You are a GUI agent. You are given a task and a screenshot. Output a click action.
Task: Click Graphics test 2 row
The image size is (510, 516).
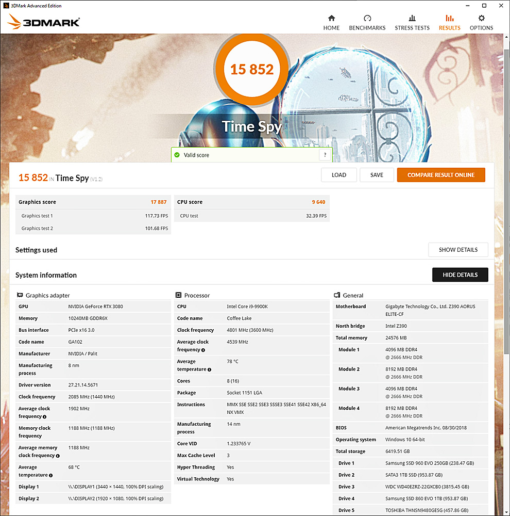coord(93,229)
